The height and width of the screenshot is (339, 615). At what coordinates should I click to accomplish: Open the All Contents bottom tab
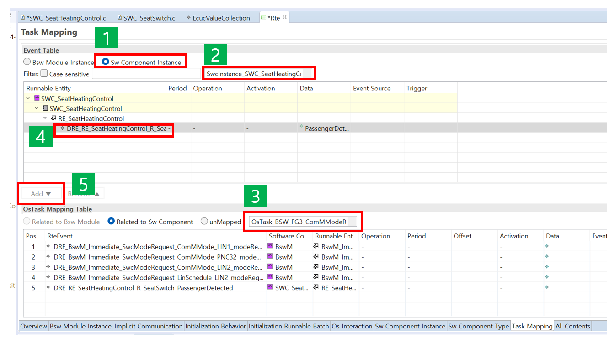(573, 326)
